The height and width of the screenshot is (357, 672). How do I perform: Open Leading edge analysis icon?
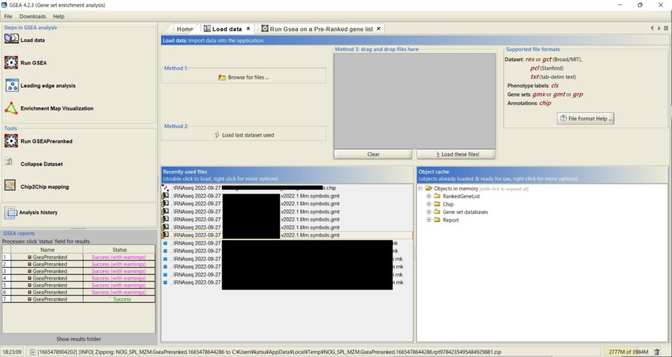click(x=12, y=85)
